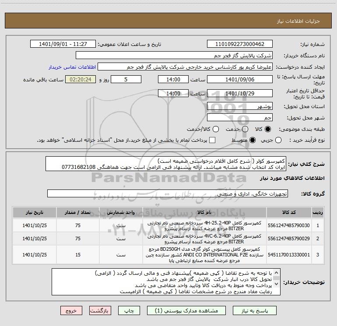The width and height of the screenshot is (337, 326).
Task: Click the چاپ print button
Action: coord(129,311)
